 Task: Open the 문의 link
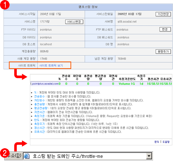pyautogui.click(x=157, y=142)
